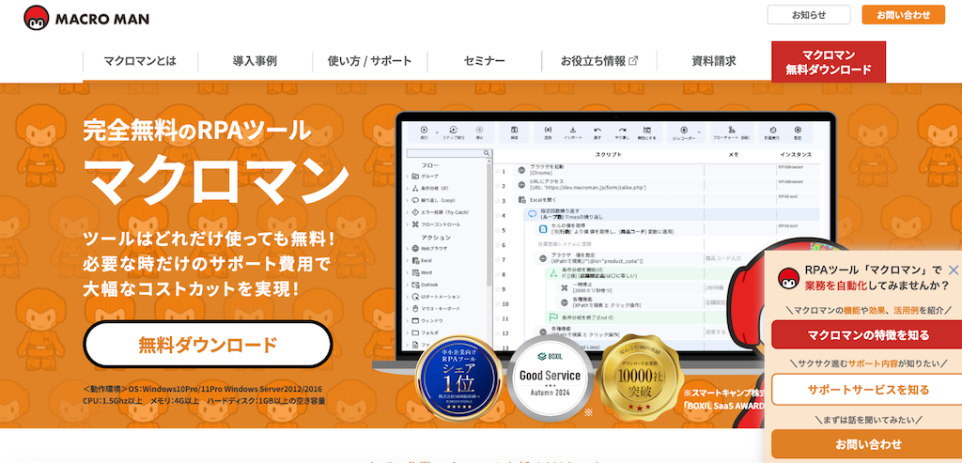Expand the 繰り返し (Loop) node chevron
The image size is (962, 463).
[408, 201]
